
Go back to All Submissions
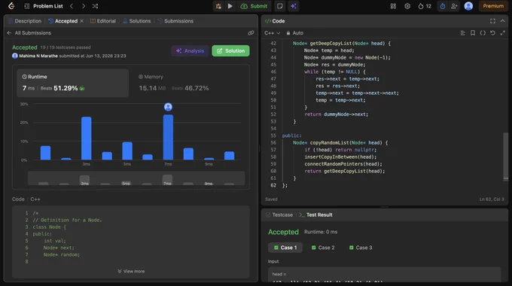tap(29, 33)
